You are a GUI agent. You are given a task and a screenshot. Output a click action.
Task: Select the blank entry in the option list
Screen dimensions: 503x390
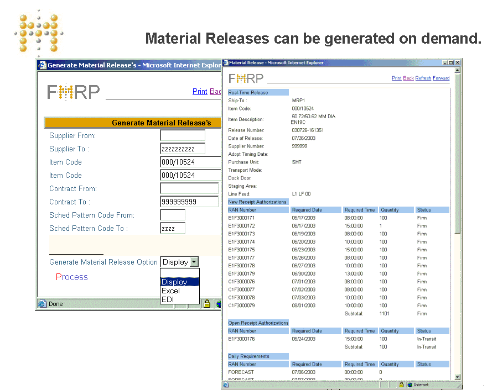[x=180, y=273]
